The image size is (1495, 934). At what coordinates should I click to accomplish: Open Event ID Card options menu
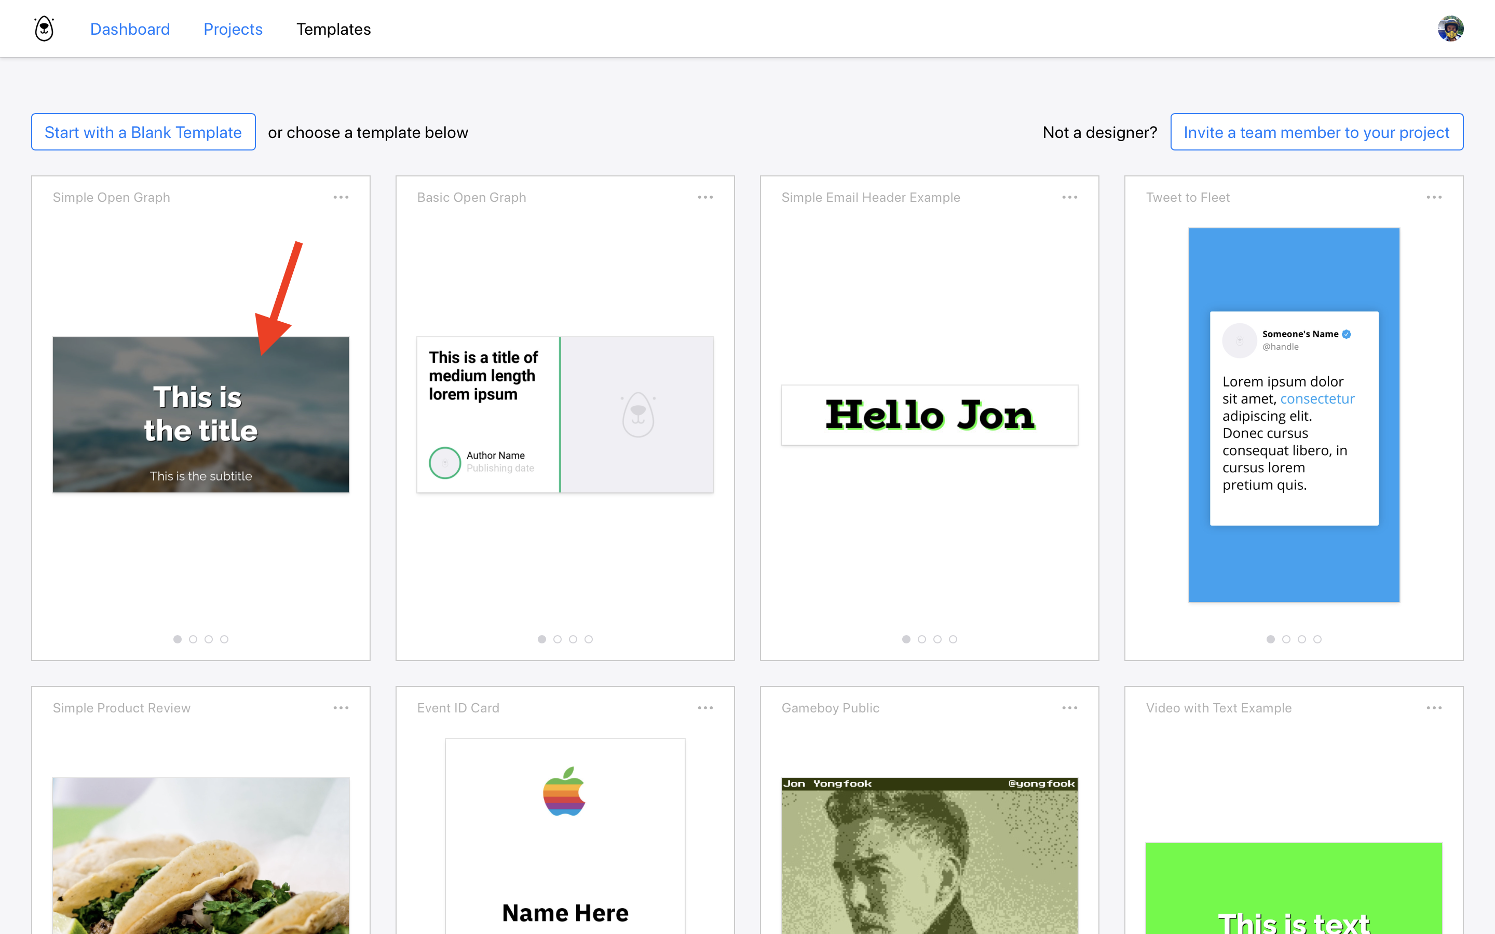point(705,708)
